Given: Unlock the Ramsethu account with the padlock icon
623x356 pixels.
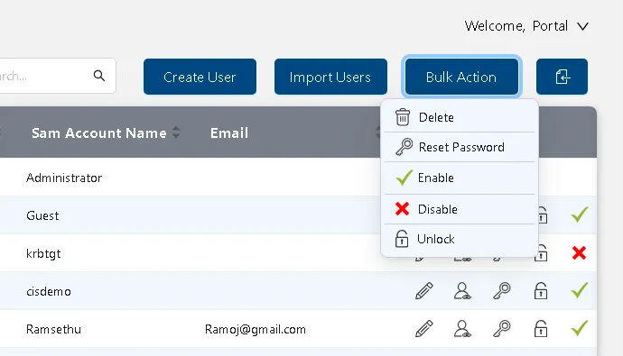Looking at the screenshot, I should (x=541, y=329).
